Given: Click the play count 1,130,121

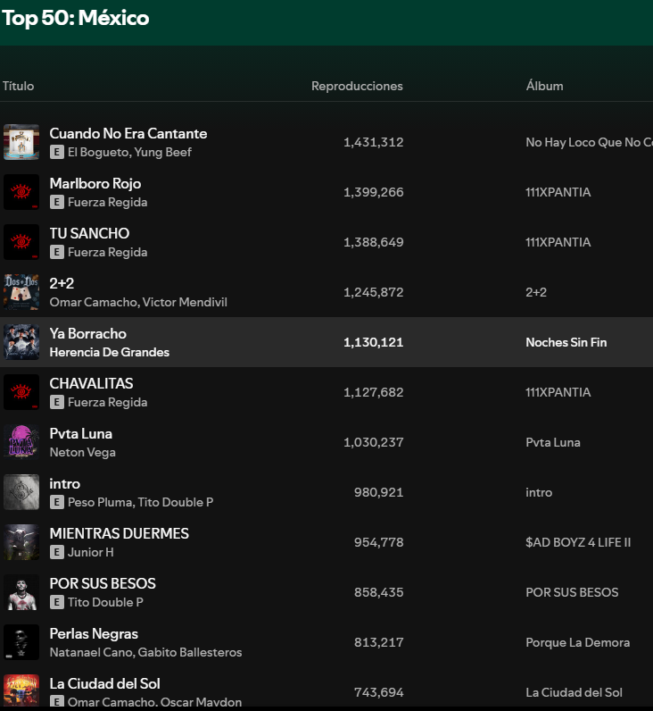Looking at the screenshot, I should click(373, 342).
